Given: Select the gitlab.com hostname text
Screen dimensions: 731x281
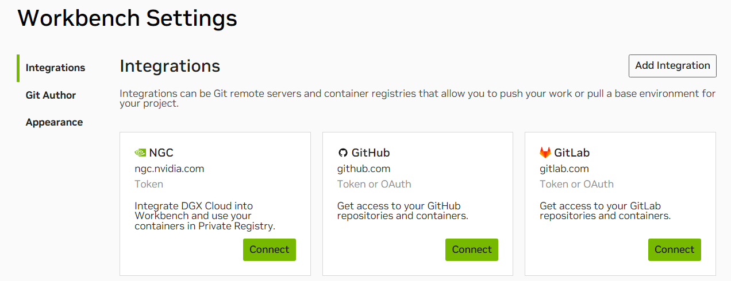Looking at the screenshot, I should pyautogui.click(x=564, y=169).
